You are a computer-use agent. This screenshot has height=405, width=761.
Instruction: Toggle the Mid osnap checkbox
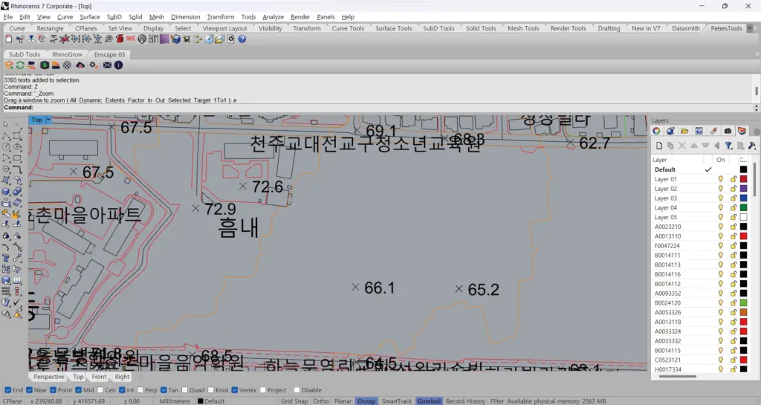coord(78,390)
